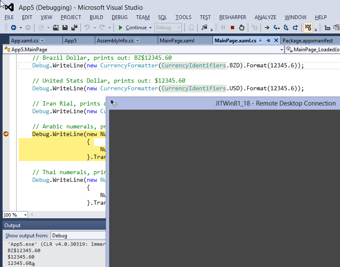Click the Continue debugging button
This screenshot has width=340, height=267.
[133, 28]
